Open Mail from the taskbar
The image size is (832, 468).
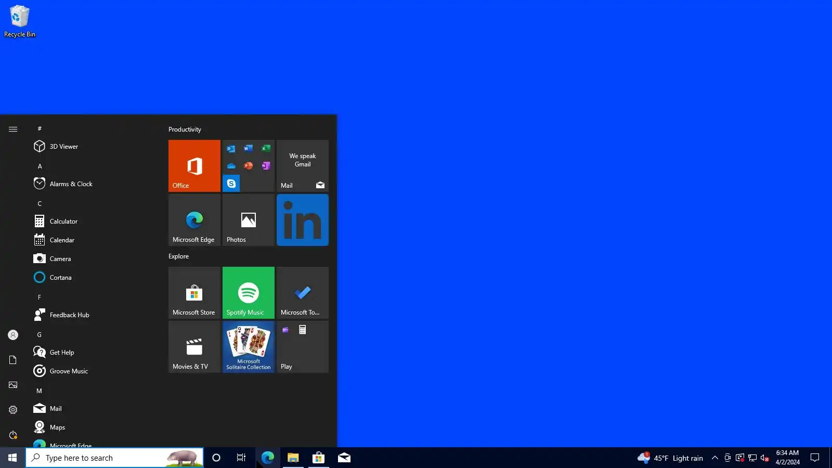(344, 458)
